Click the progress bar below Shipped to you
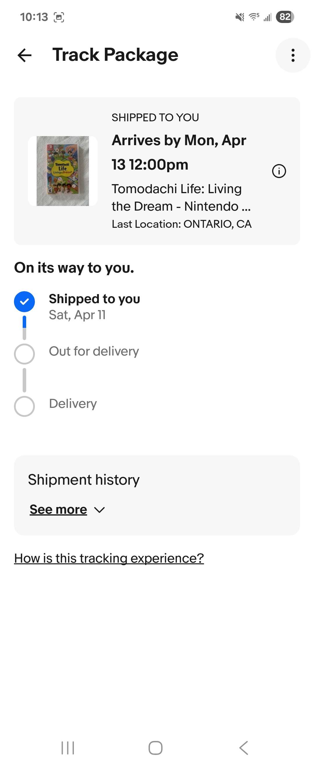The height and width of the screenshot is (768, 314). click(x=24, y=327)
